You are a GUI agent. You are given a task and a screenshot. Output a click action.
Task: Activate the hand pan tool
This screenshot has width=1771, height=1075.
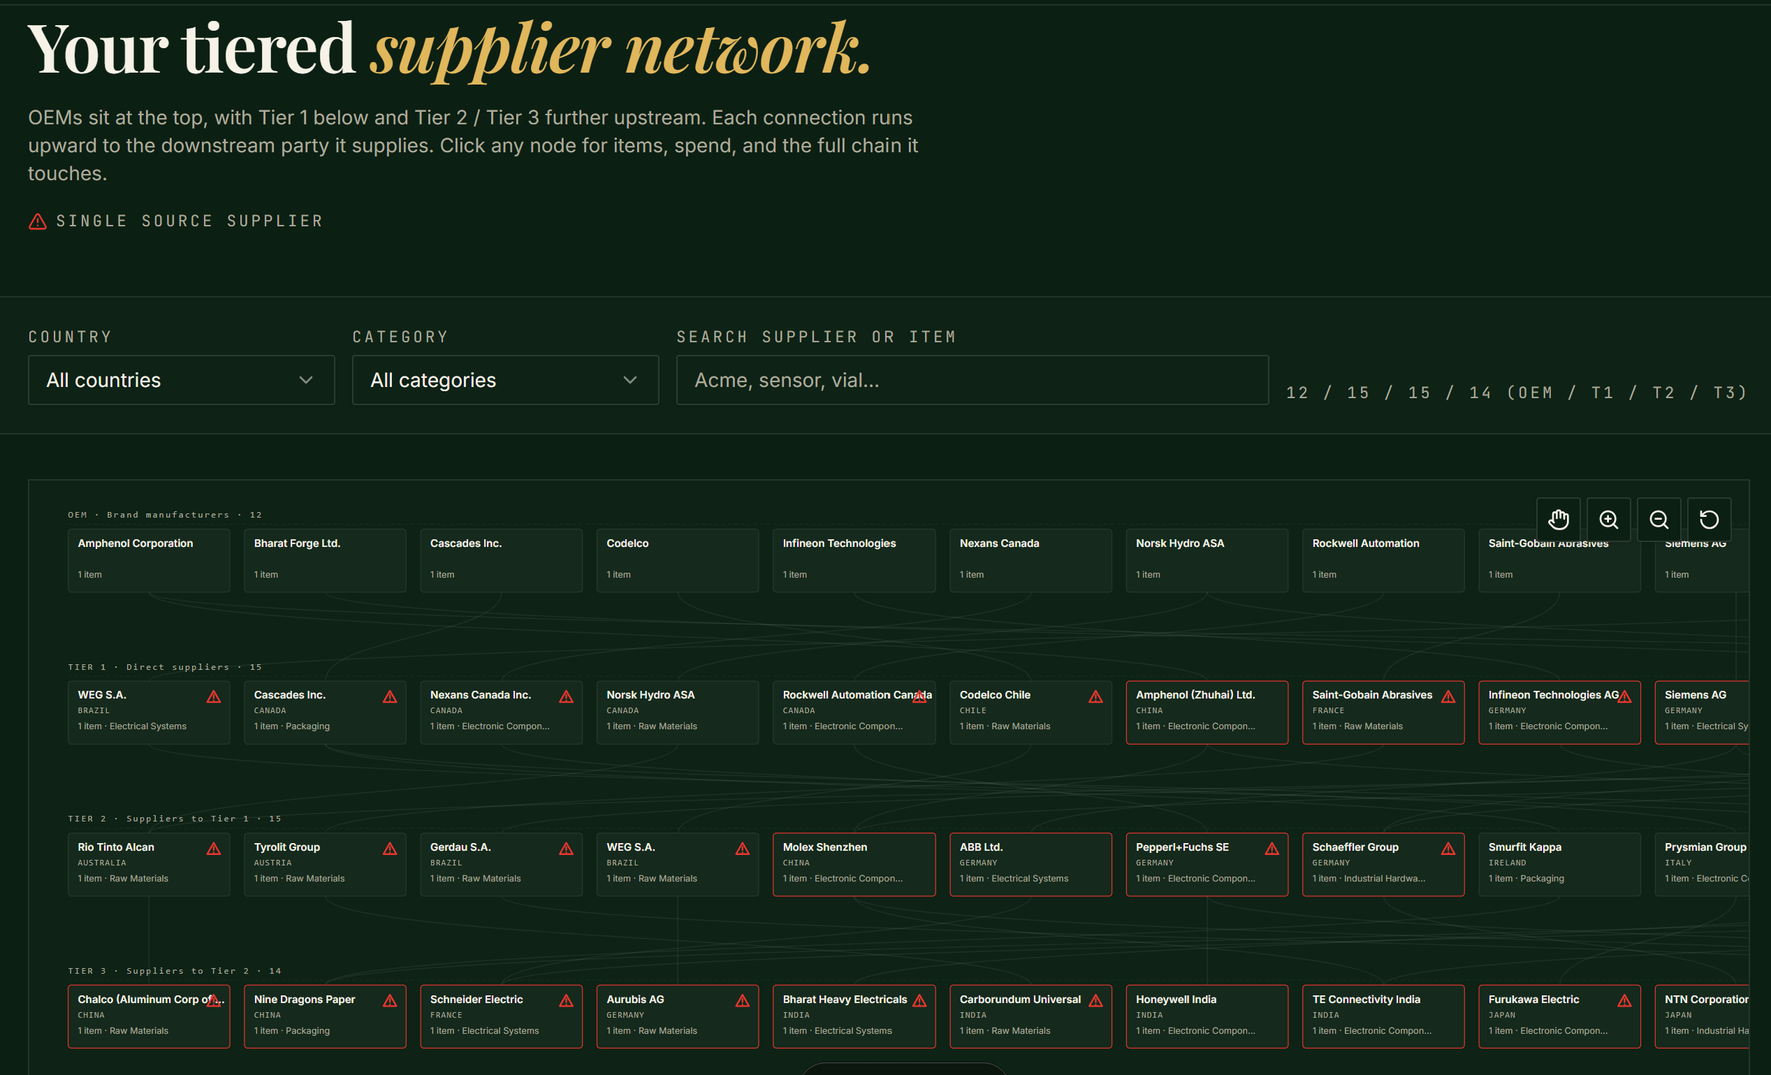click(1558, 520)
